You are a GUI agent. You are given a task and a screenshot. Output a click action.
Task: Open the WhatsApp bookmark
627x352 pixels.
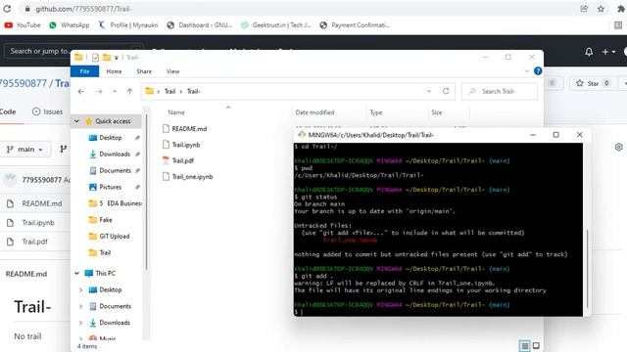pos(70,25)
